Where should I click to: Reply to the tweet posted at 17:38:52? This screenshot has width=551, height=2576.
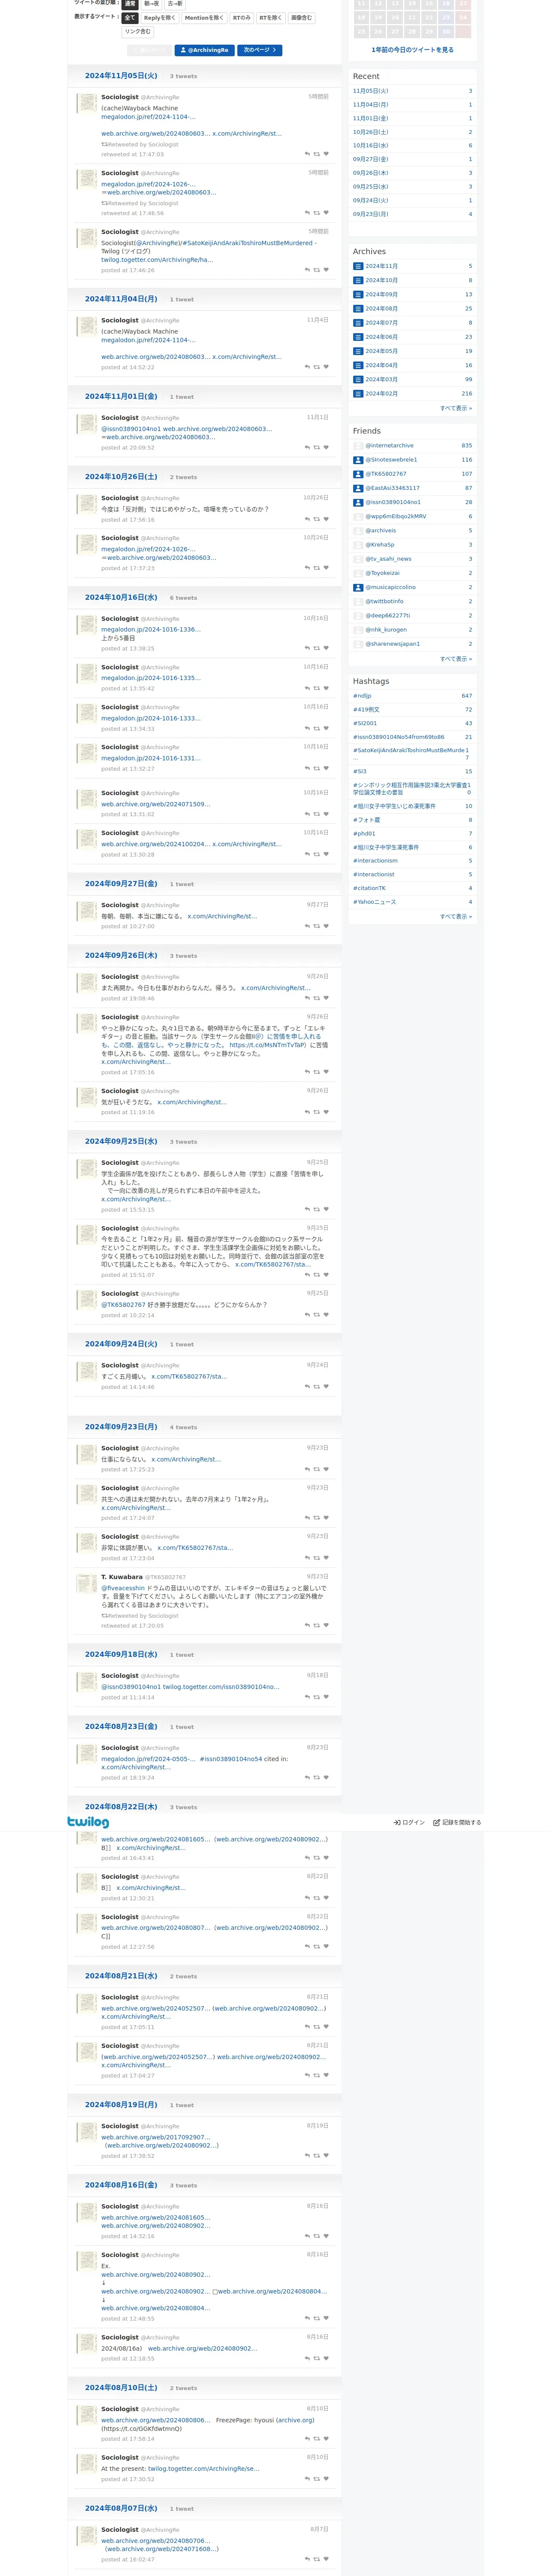pyautogui.click(x=307, y=2156)
